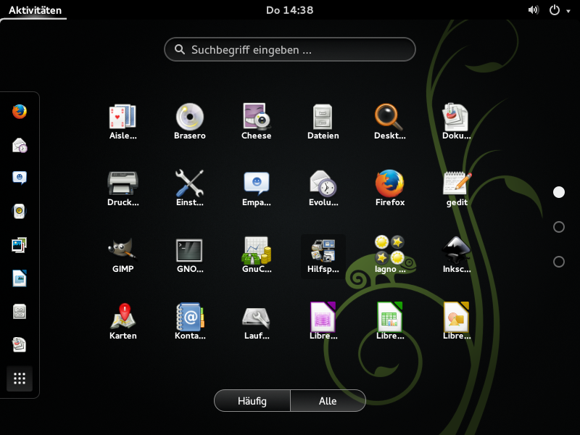Viewport: 580px width, 435px height.
Task: Open the yellow LibreOffice Draw icon
Action: coord(457,321)
